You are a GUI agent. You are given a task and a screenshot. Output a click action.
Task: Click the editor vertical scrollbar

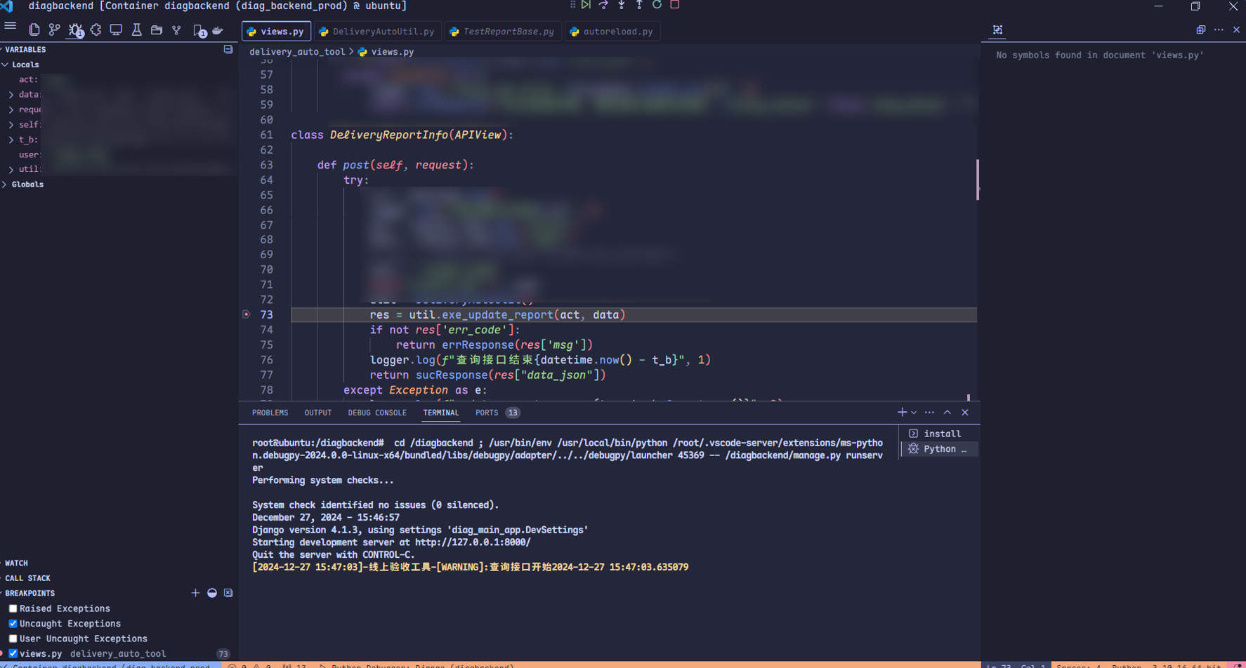click(978, 180)
